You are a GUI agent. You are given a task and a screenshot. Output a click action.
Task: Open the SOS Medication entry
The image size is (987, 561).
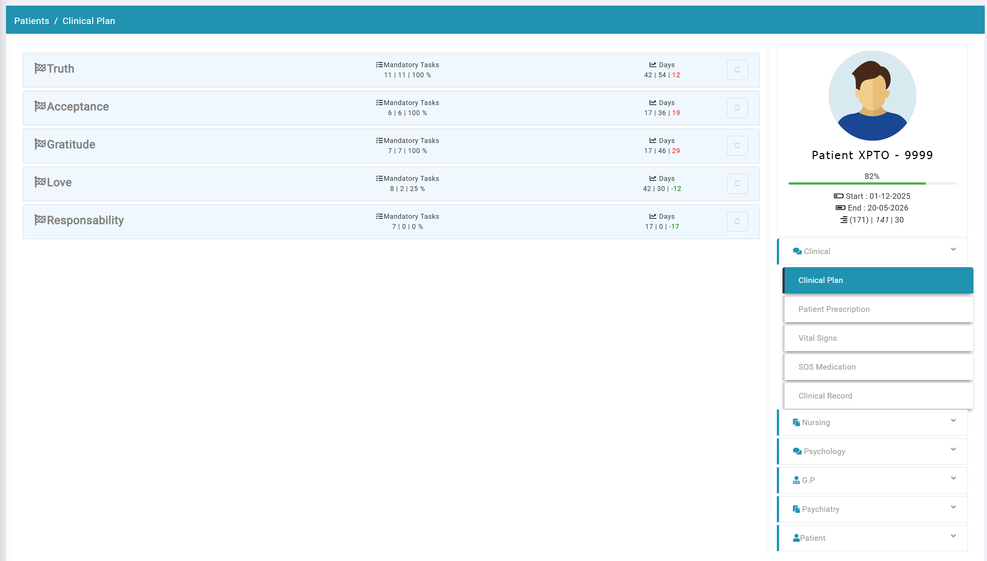pos(827,367)
